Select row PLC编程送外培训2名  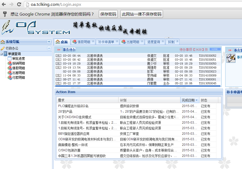[x=136, y=106]
